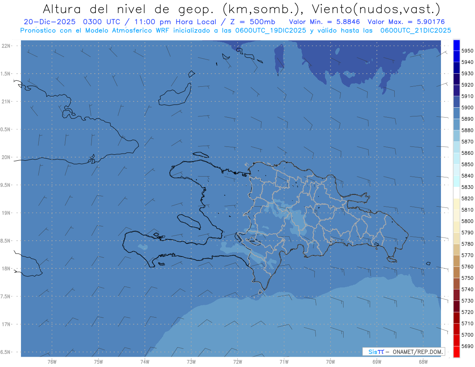
Task: Click the '71W' longitude axis label
Action: coord(284,362)
